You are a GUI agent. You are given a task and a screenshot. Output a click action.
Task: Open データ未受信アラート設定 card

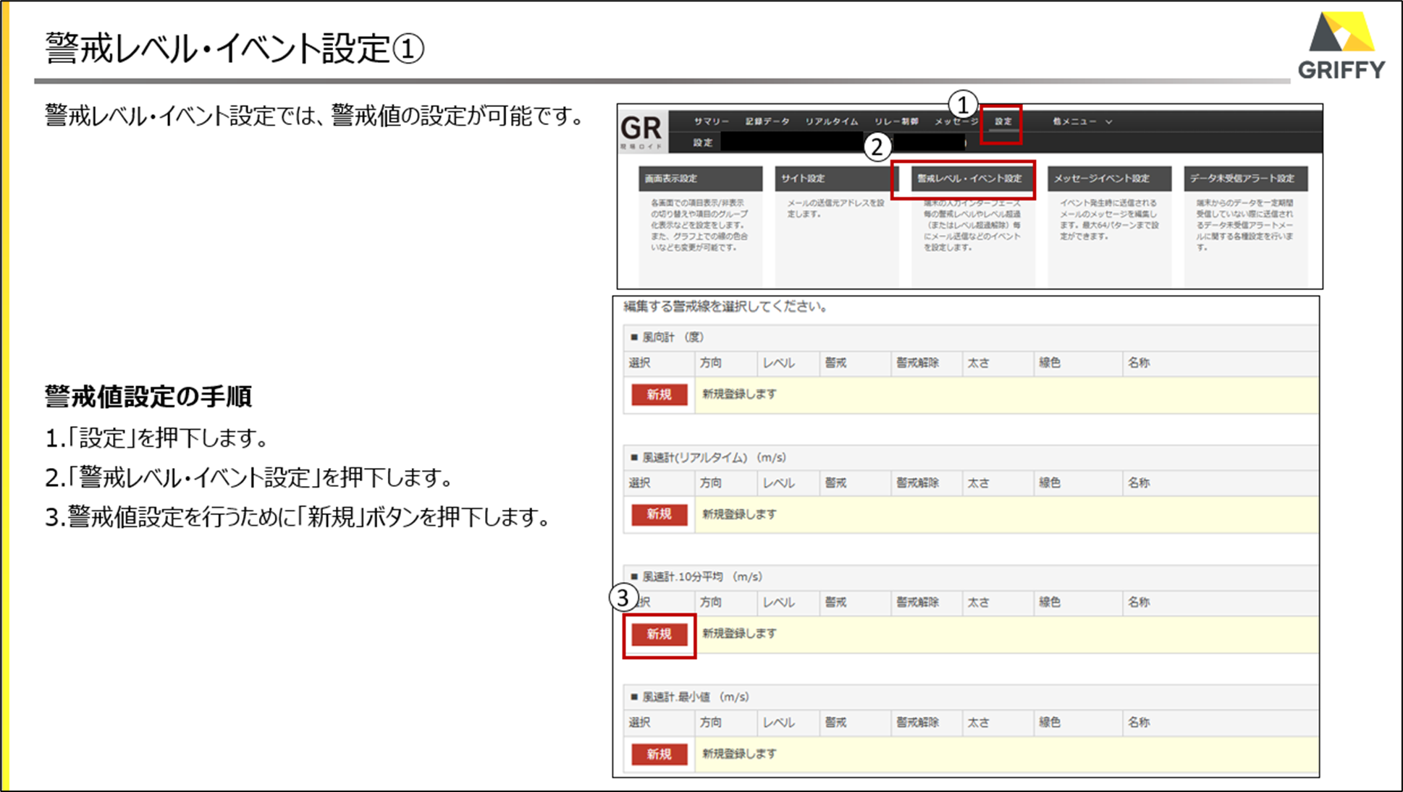1245,179
